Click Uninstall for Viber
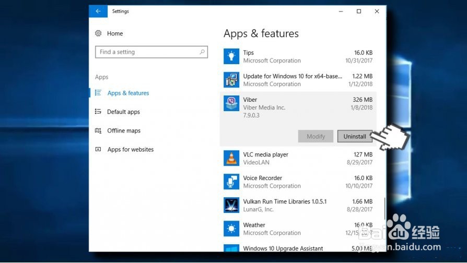 pyautogui.click(x=354, y=136)
